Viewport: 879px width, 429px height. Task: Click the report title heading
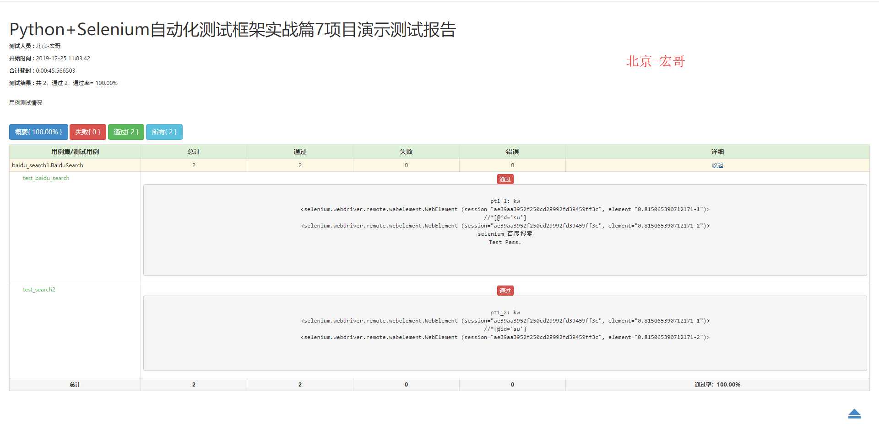(233, 29)
